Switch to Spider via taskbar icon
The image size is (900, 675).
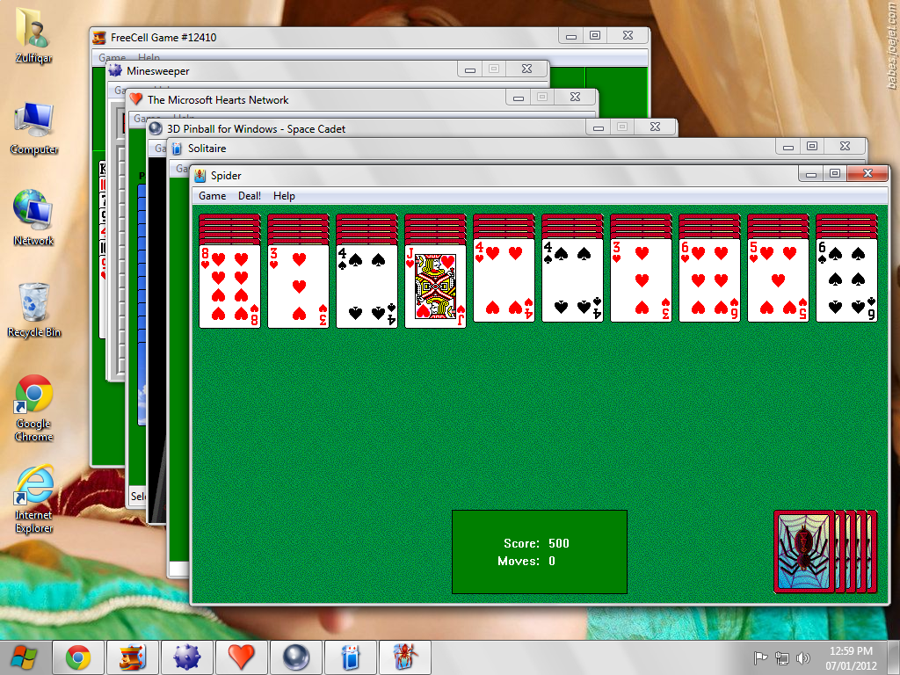pos(404,657)
